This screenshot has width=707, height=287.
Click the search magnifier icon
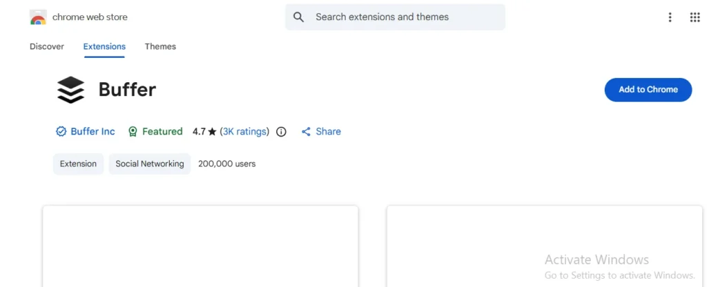click(x=298, y=17)
